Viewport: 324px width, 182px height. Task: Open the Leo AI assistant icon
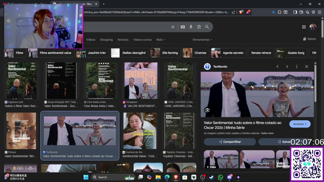[307, 12]
